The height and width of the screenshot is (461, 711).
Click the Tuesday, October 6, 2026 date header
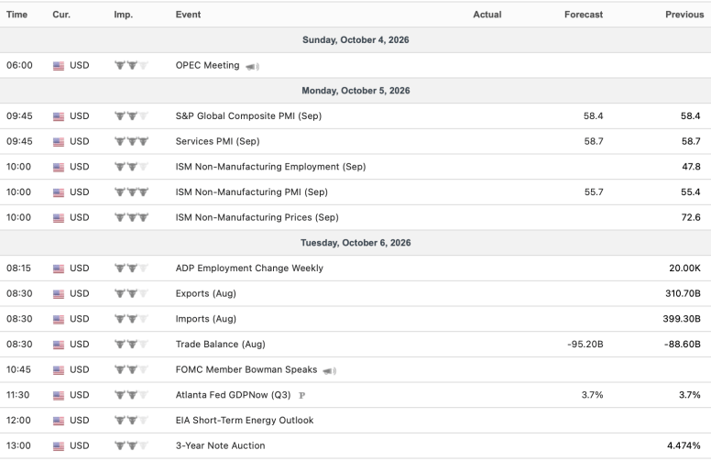[355, 243]
